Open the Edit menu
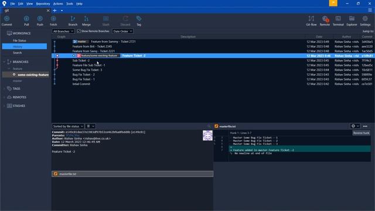The width and height of the screenshot is (375, 211). pos(21,4)
